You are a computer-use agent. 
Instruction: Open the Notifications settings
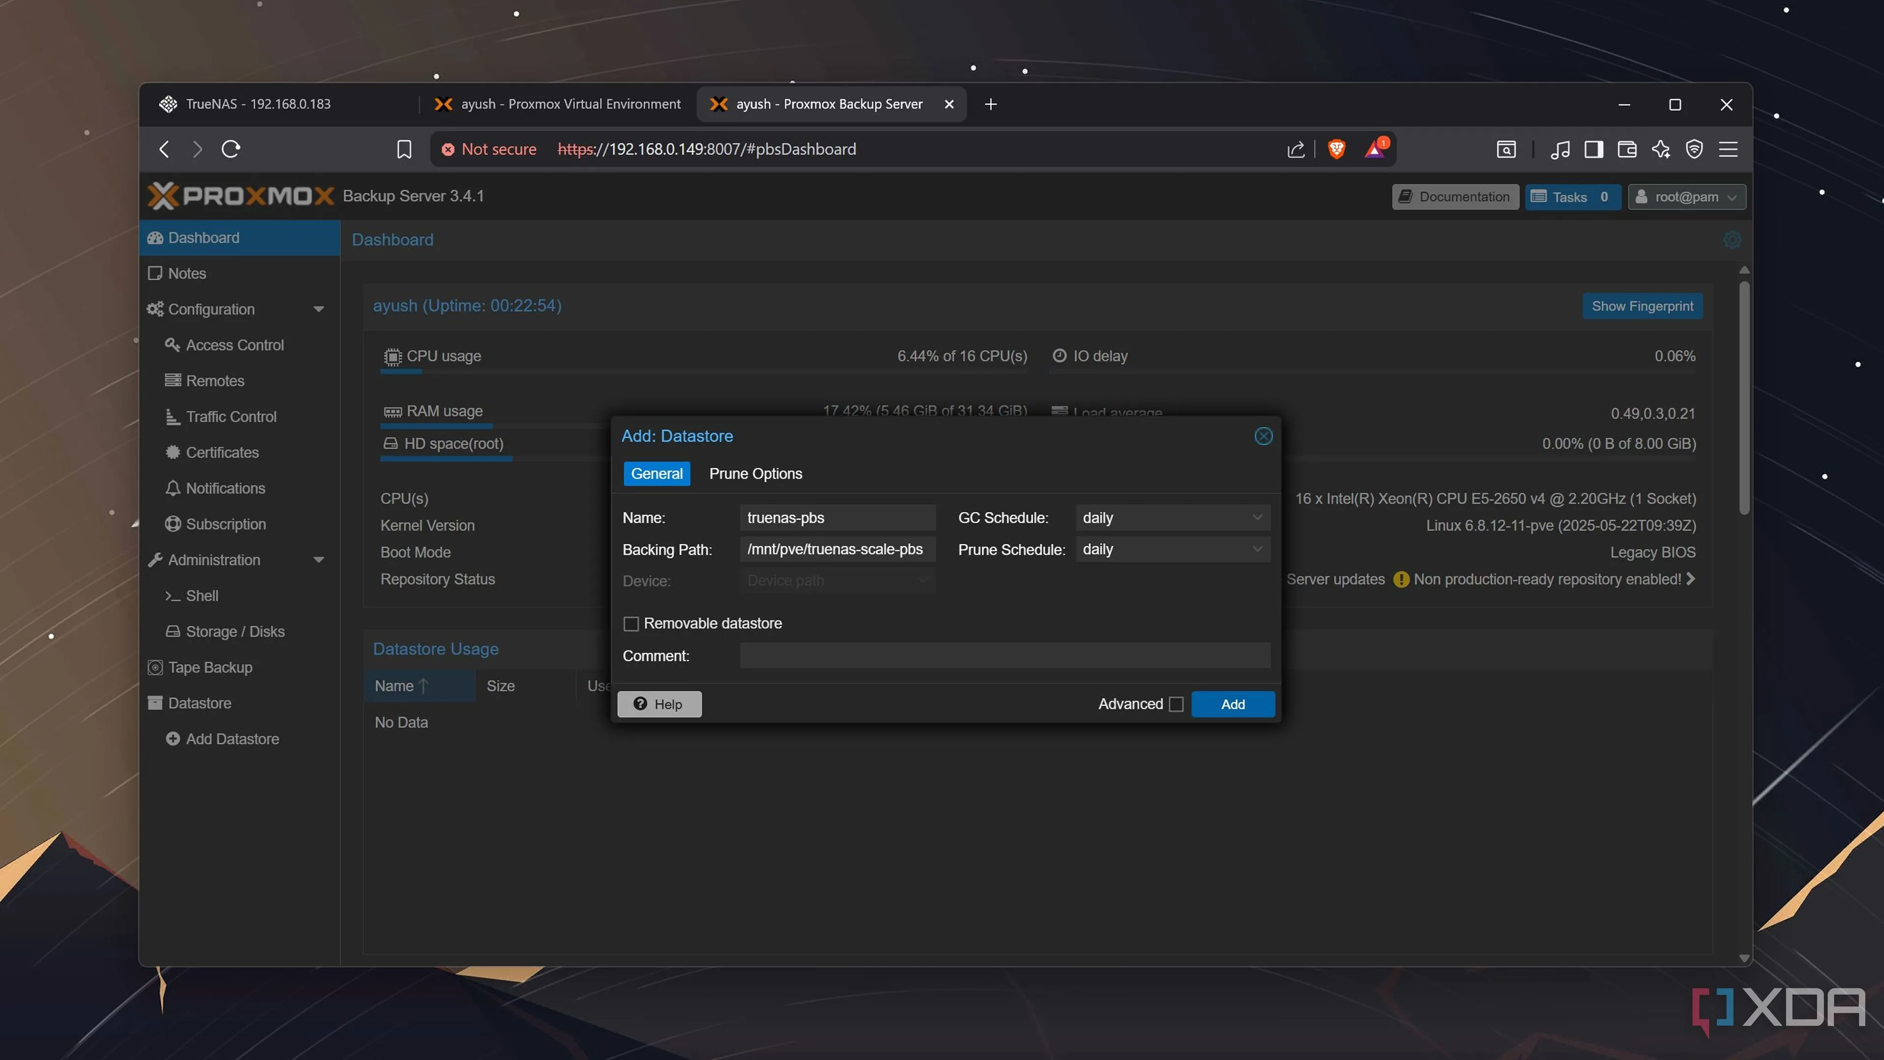point(225,488)
